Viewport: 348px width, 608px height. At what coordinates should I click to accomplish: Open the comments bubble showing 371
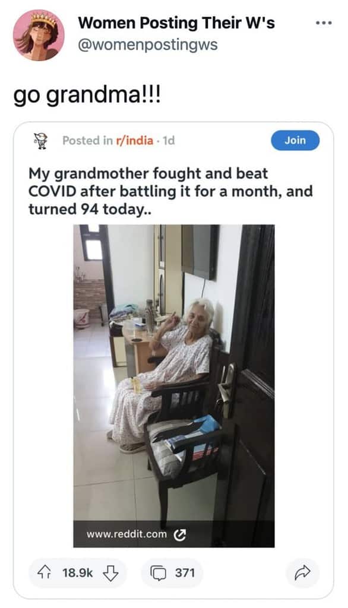click(x=158, y=573)
